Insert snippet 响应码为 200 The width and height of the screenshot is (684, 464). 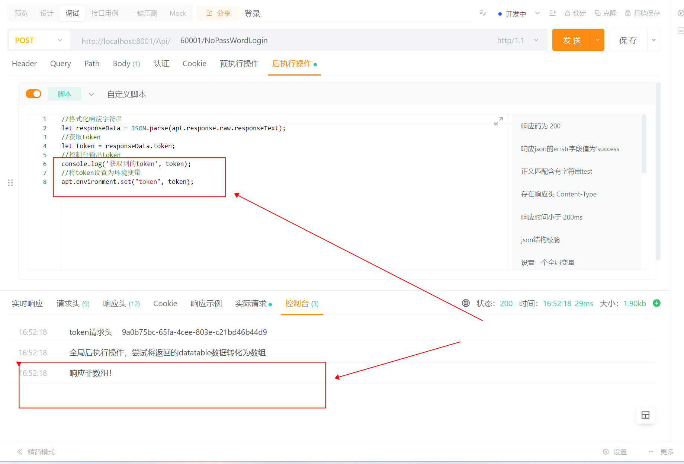pos(540,126)
